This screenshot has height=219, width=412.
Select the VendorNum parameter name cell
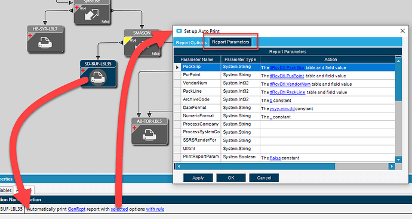(201, 83)
